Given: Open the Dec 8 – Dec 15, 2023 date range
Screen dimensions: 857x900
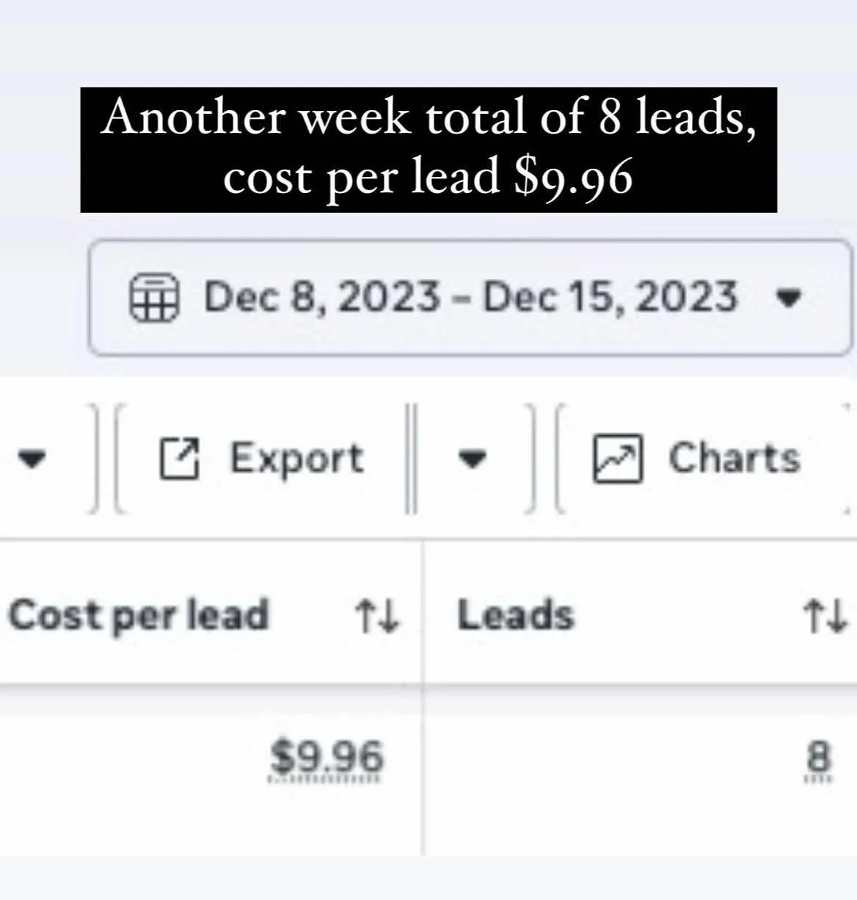Looking at the screenshot, I should point(470,297).
